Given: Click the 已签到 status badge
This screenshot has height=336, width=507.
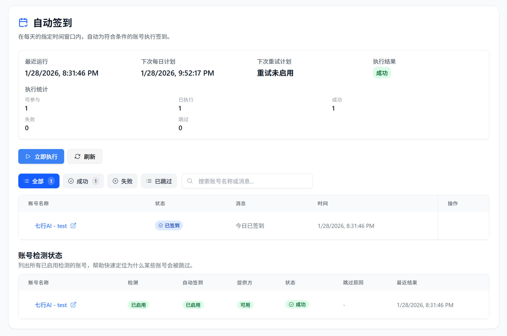Looking at the screenshot, I should click(169, 225).
